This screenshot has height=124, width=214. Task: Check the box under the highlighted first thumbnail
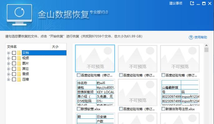(x=79, y=75)
